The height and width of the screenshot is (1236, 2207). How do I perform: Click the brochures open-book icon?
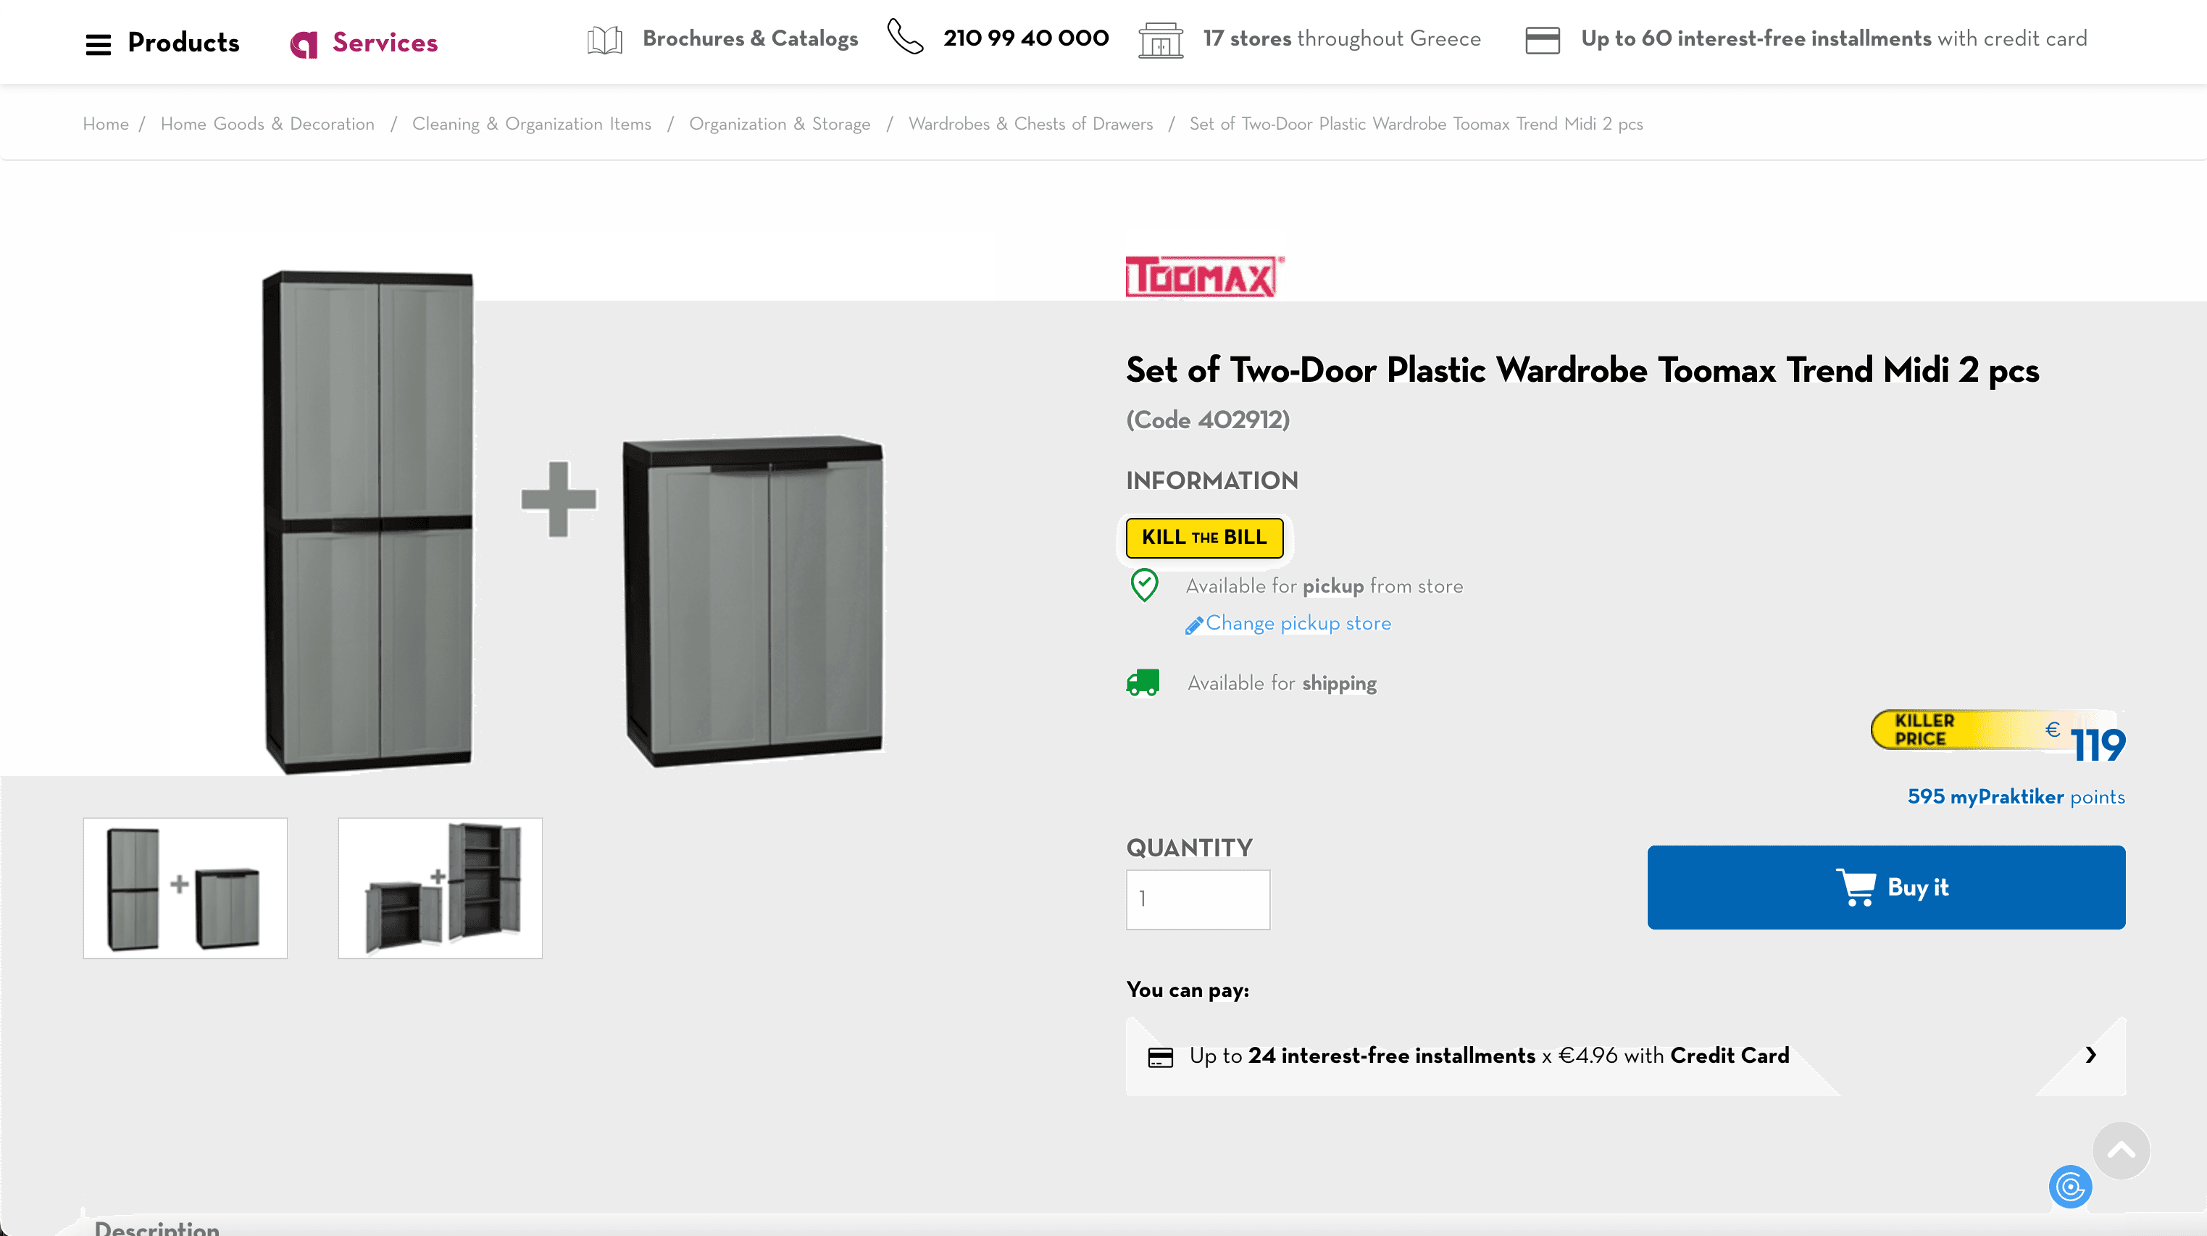[604, 41]
